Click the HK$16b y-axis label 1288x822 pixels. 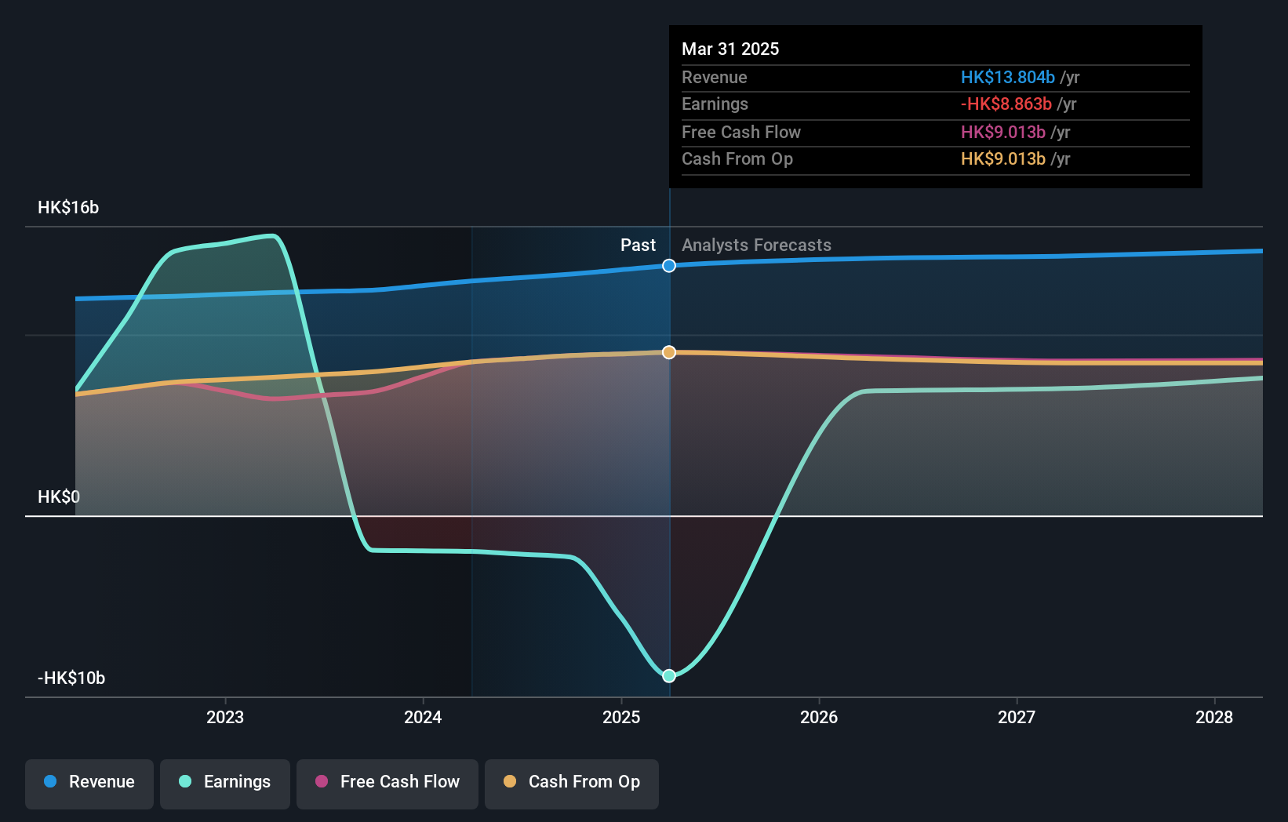coord(68,207)
